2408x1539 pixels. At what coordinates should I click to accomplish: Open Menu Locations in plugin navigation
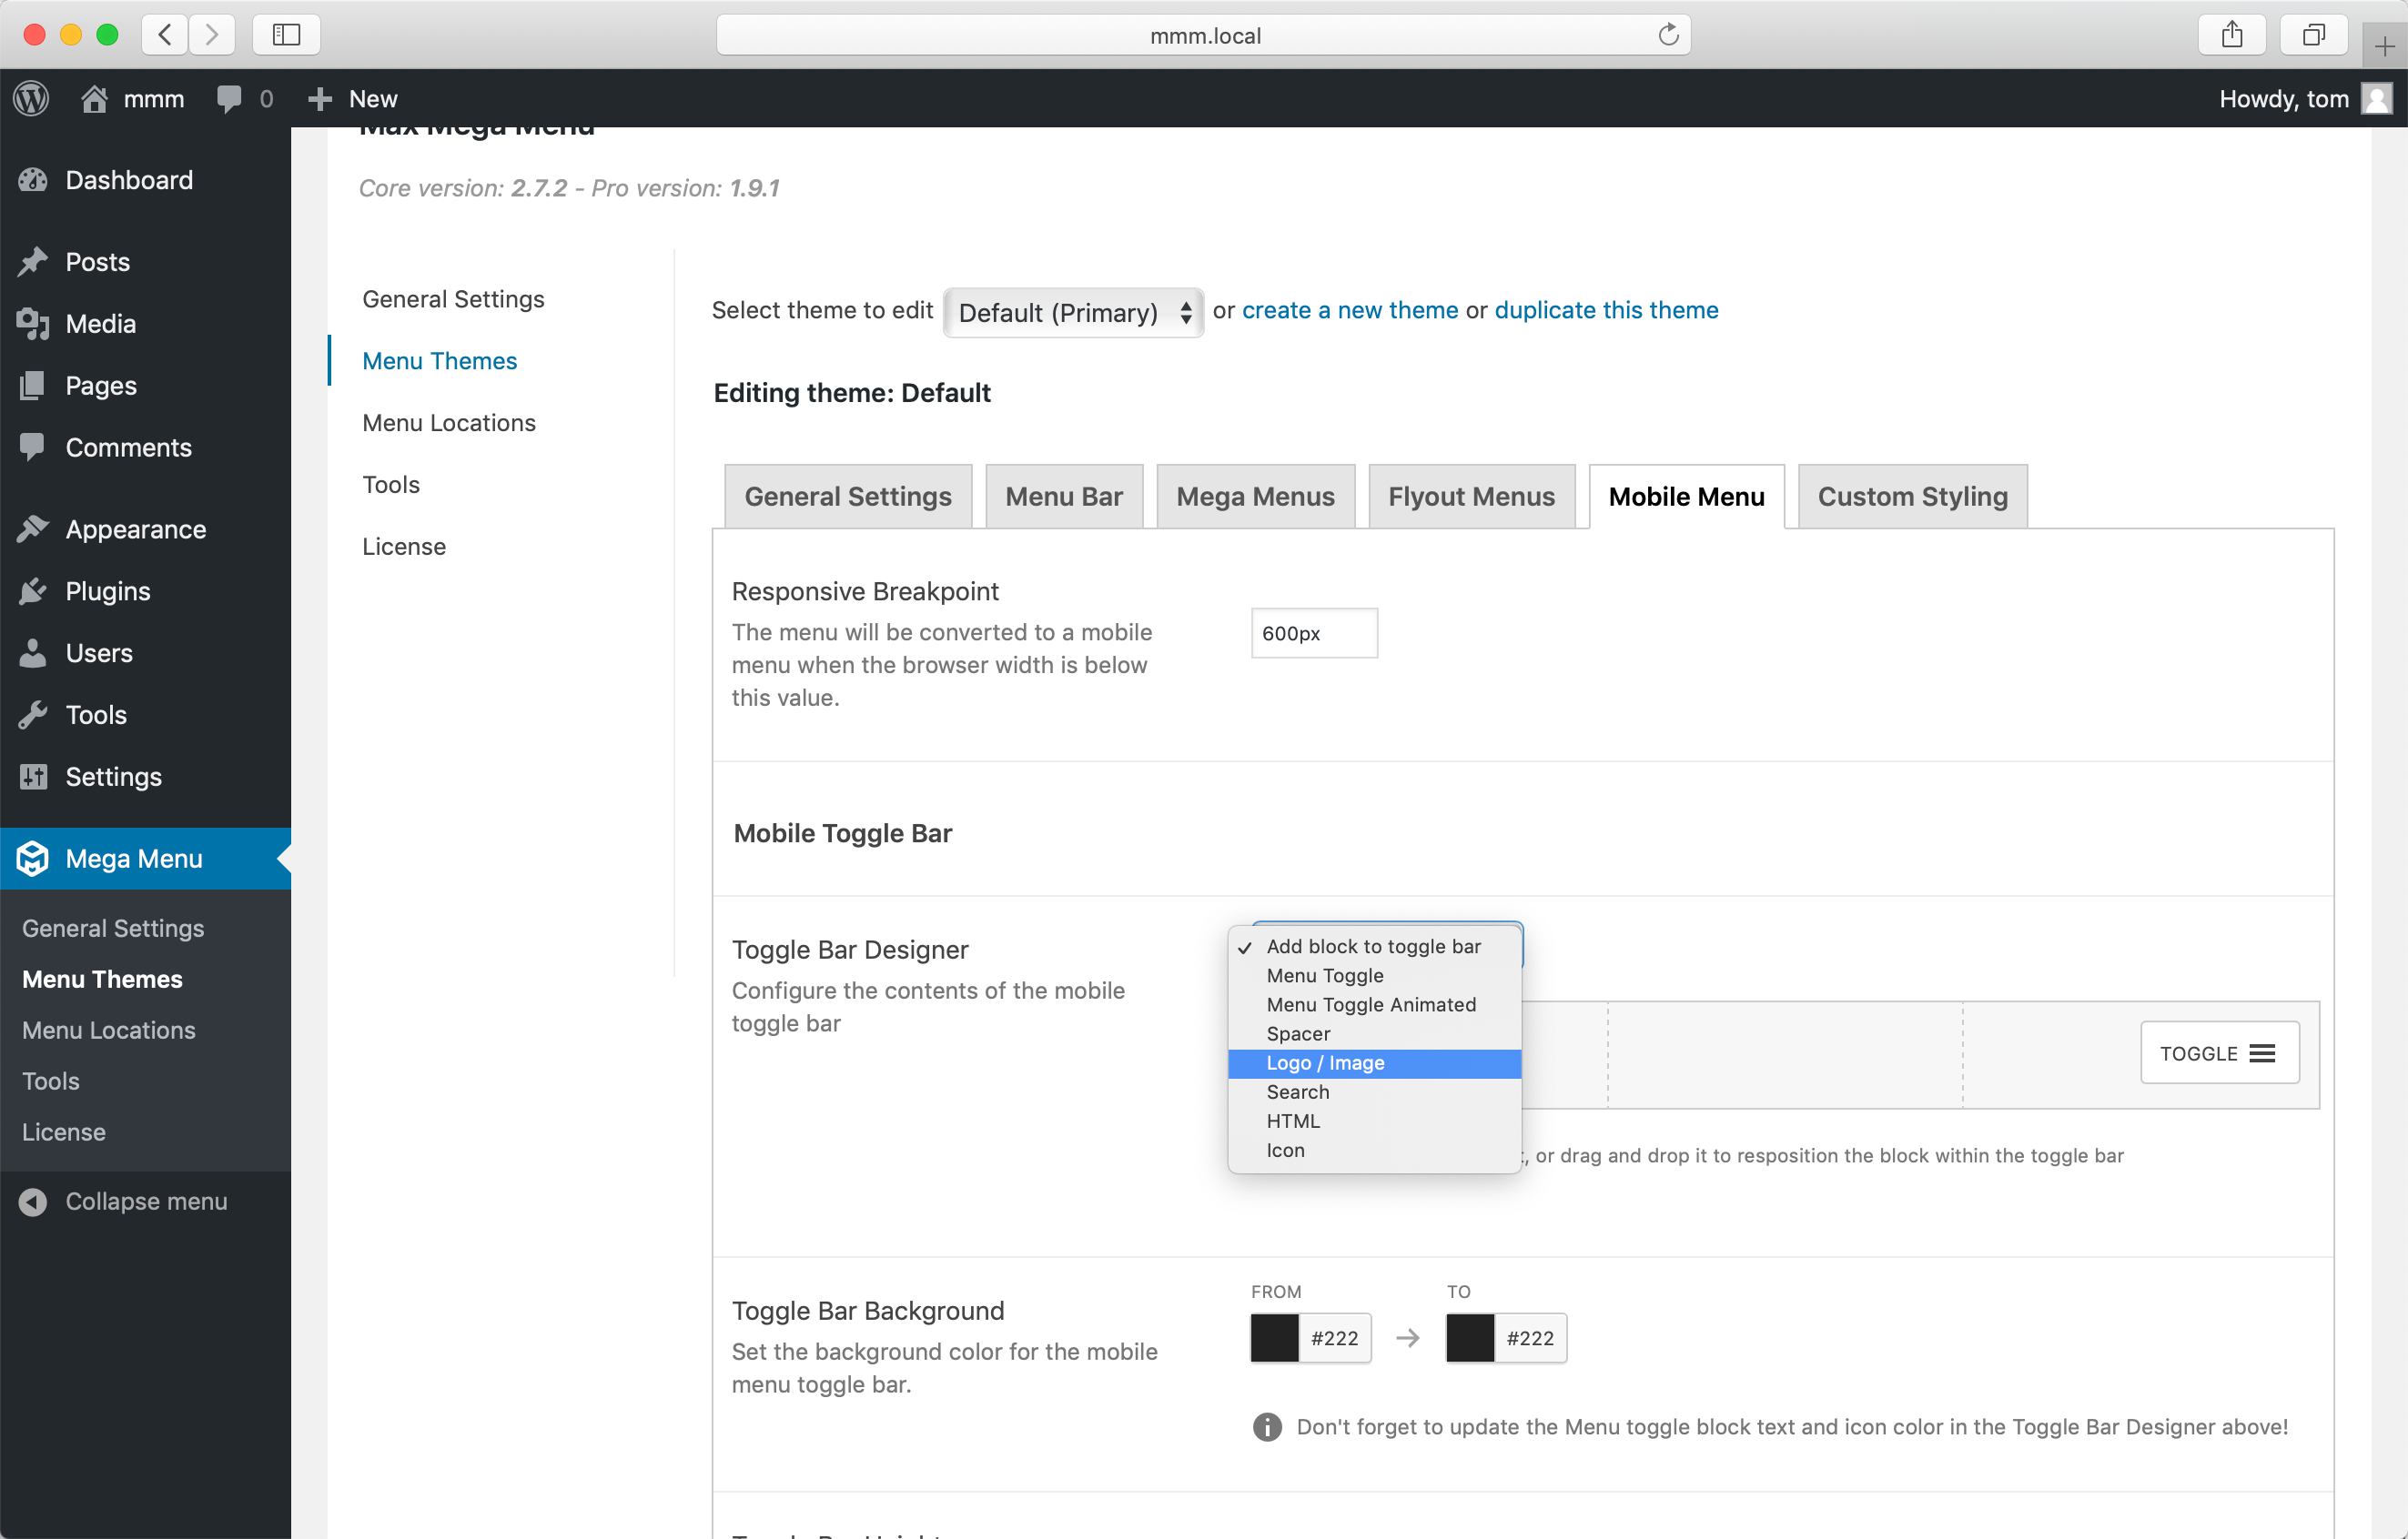[x=449, y=423]
